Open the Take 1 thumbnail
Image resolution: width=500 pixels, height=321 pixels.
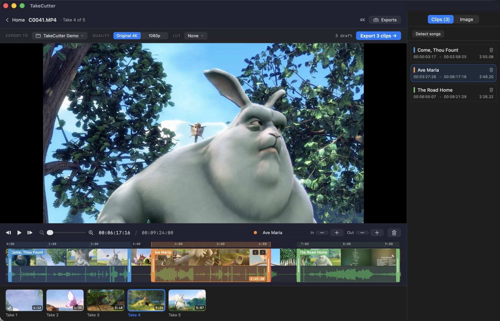[24, 300]
